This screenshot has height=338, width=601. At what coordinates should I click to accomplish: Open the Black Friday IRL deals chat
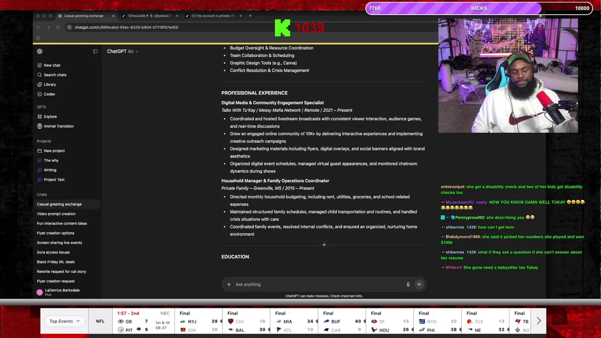click(x=56, y=262)
